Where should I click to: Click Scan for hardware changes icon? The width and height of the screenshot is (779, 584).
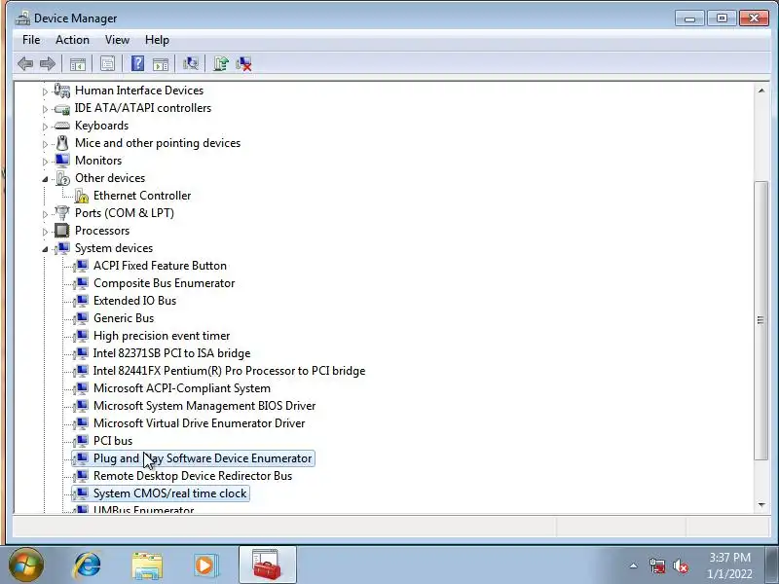point(190,63)
